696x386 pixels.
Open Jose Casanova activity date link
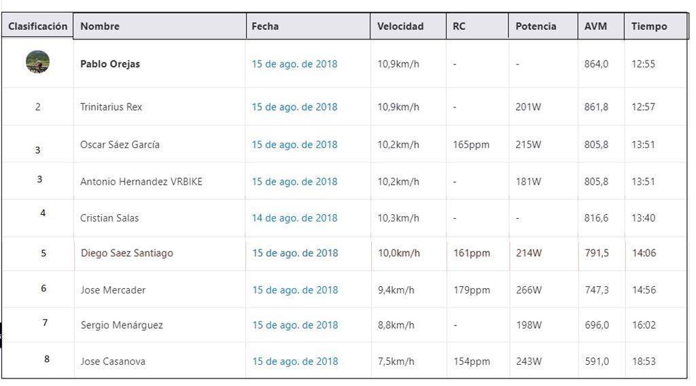point(295,361)
